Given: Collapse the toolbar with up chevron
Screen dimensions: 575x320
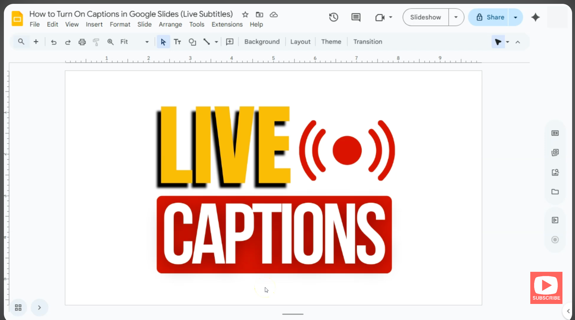Looking at the screenshot, I should [x=518, y=42].
